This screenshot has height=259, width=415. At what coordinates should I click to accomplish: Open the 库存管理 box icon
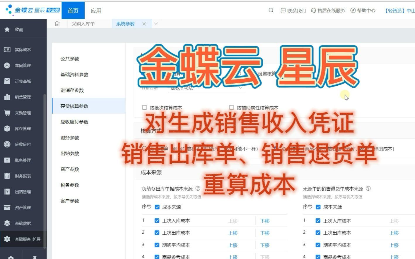point(7,129)
